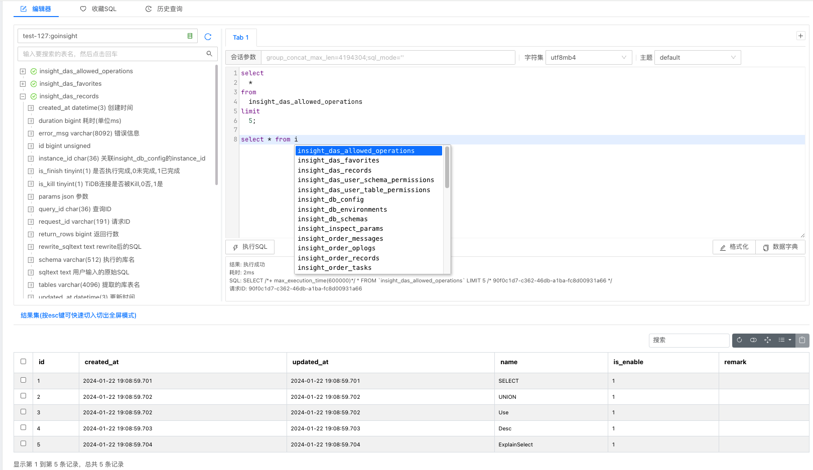This screenshot has width=813, height=470.
Task: Sort results by name column header
Action: (551, 362)
